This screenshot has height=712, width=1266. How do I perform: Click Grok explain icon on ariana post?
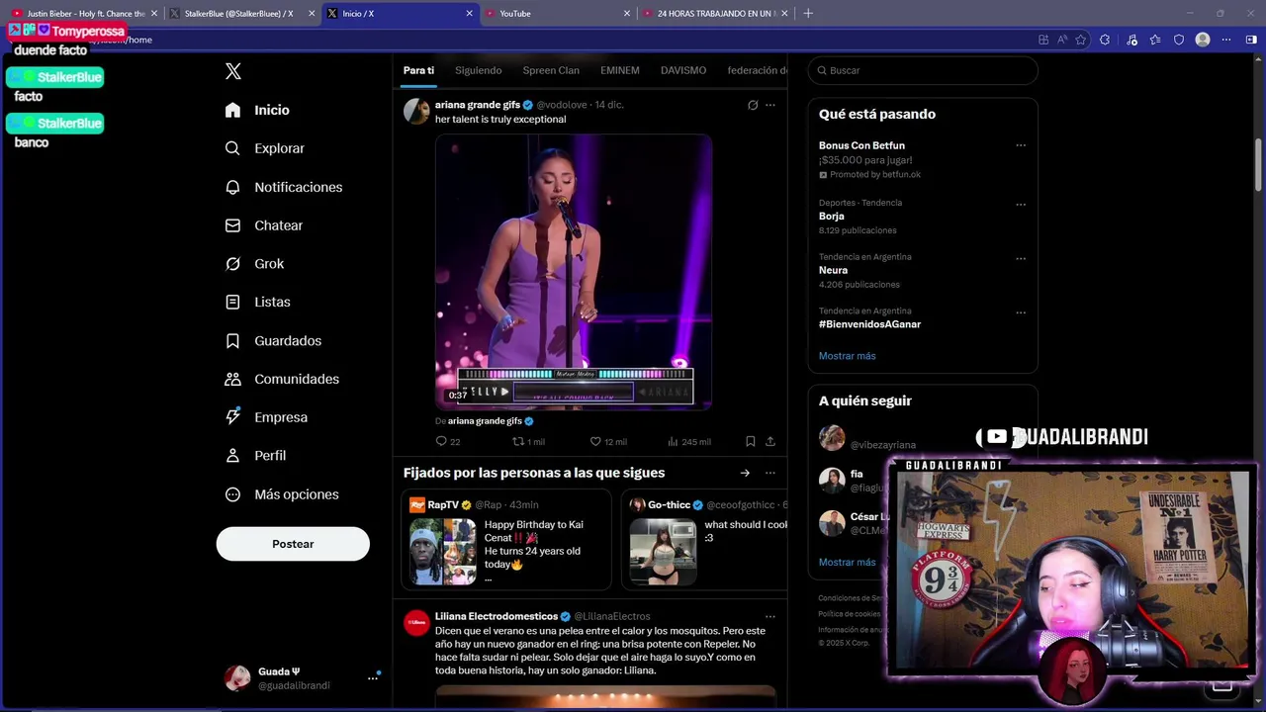(x=753, y=105)
